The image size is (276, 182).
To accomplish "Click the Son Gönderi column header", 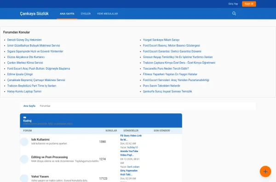I will (162, 130).
